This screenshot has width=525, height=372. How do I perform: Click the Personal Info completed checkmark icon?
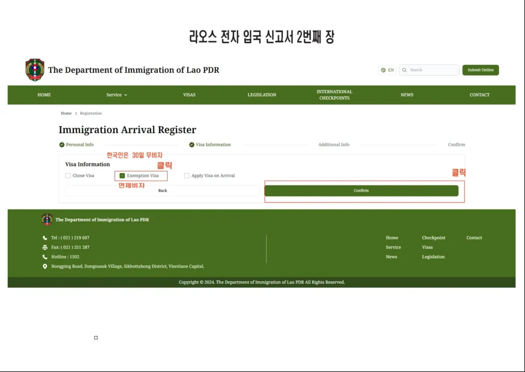coord(62,144)
